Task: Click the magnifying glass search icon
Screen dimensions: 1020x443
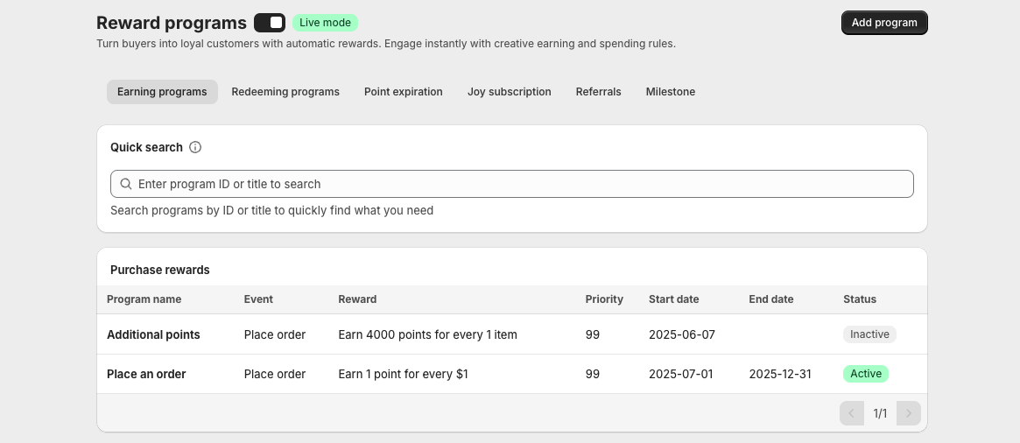Action: 126,184
